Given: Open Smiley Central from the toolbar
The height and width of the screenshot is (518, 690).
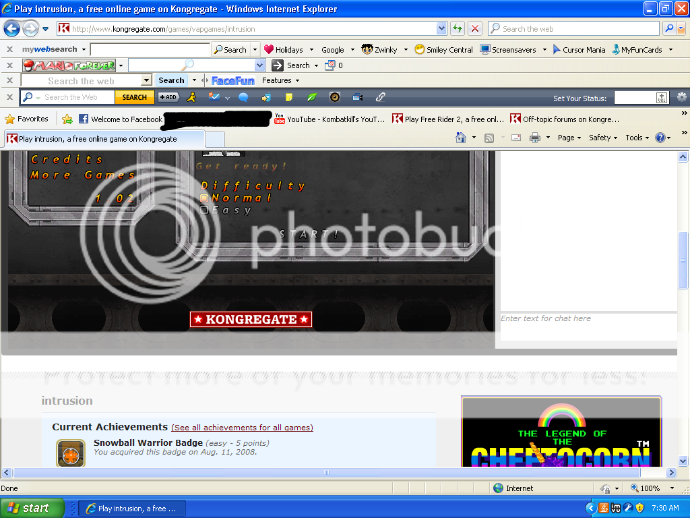Looking at the screenshot, I should tap(443, 50).
